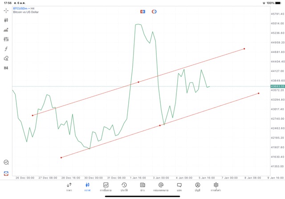Tap the red-blue circular clock icon
The width and height of the screenshot is (285, 199).
(x=154, y=11)
